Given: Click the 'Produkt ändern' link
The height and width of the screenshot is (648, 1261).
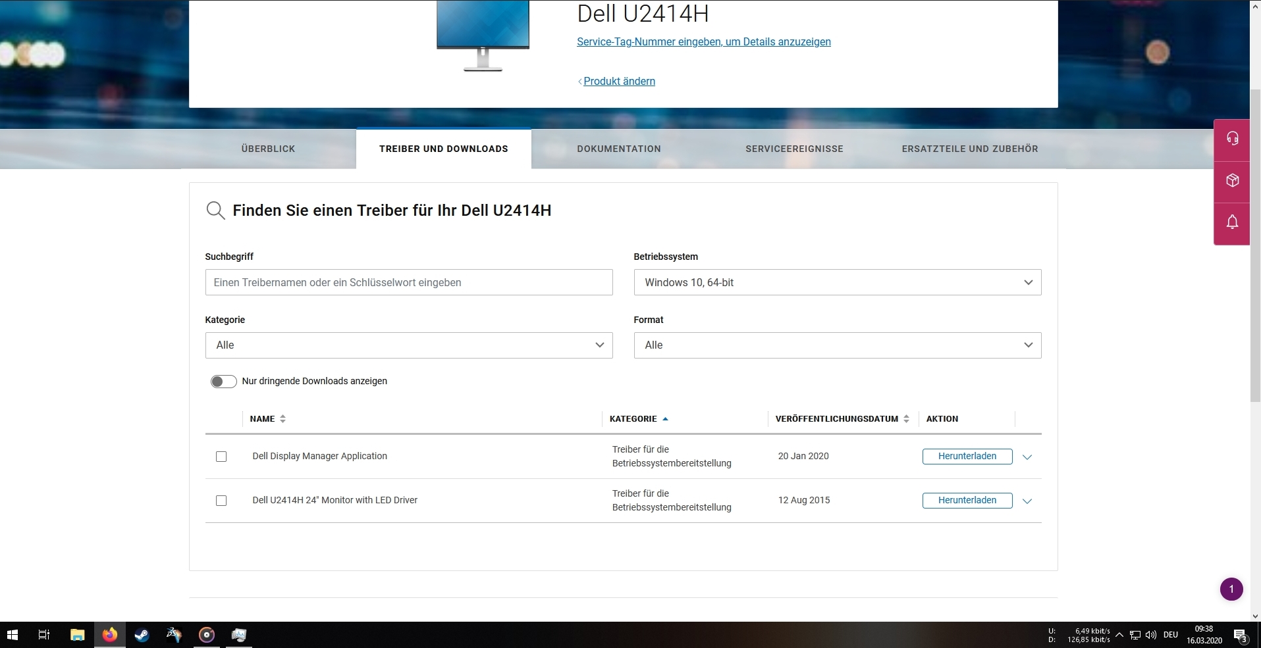Looking at the screenshot, I should [619, 81].
